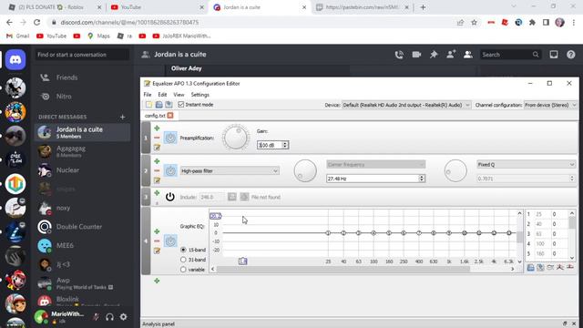The width and height of the screenshot is (583, 328).
Task: Remove the Preamplification filter row
Action: [157, 138]
